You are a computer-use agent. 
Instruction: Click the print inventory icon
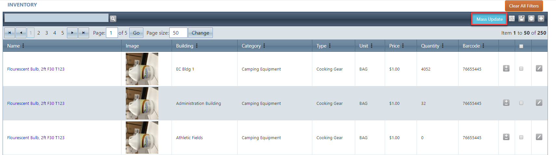(x=531, y=18)
